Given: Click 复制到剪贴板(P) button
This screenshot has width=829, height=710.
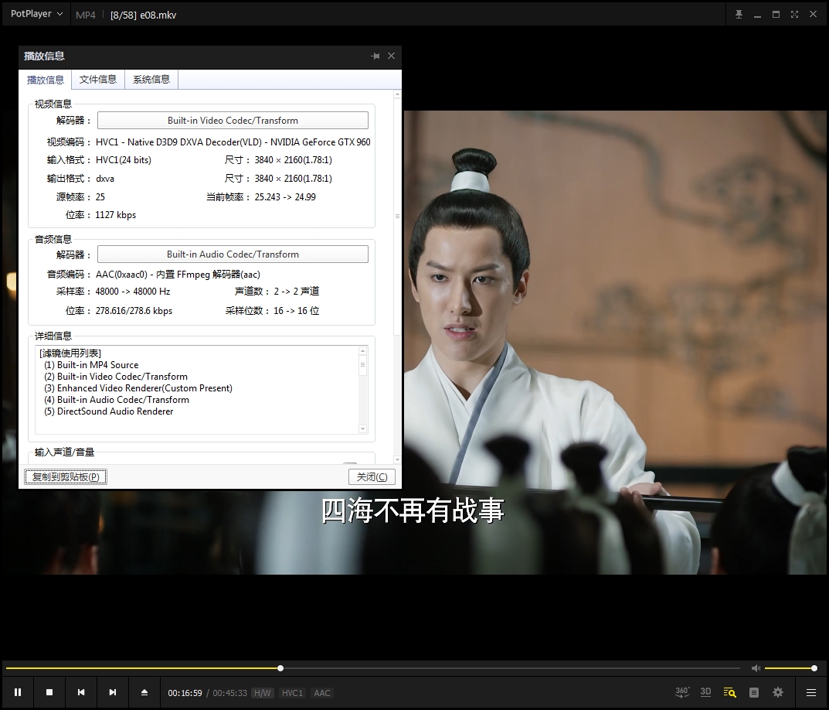Looking at the screenshot, I should [x=66, y=476].
